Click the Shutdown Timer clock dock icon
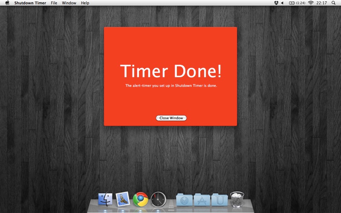Viewport: 341px width, 213px height. [158, 199]
